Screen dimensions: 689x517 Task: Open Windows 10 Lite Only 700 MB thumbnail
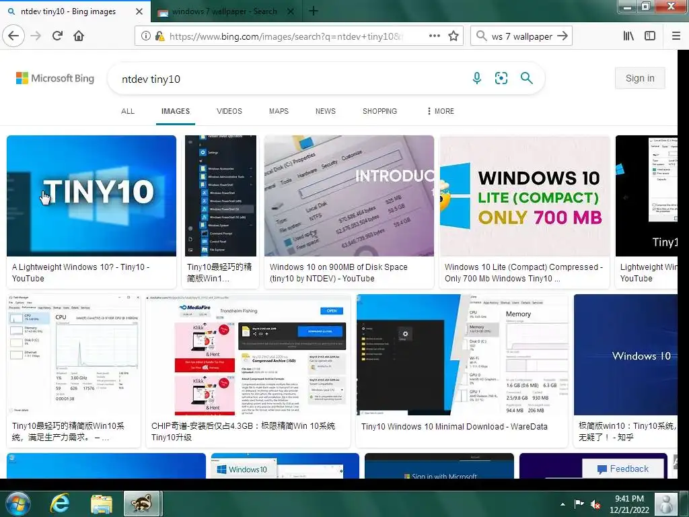tap(525, 196)
